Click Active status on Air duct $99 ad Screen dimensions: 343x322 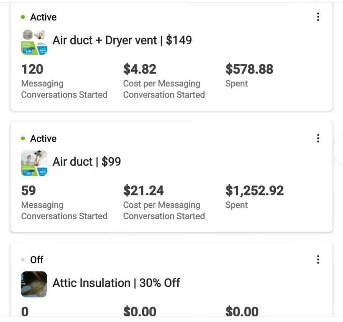(43, 139)
